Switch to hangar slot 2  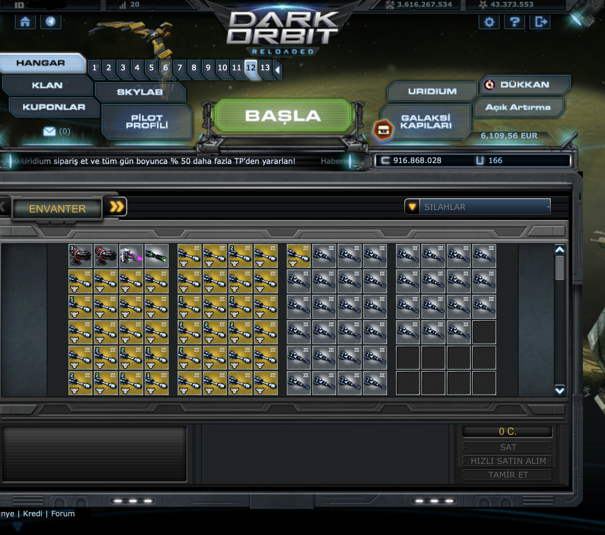(109, 68)
